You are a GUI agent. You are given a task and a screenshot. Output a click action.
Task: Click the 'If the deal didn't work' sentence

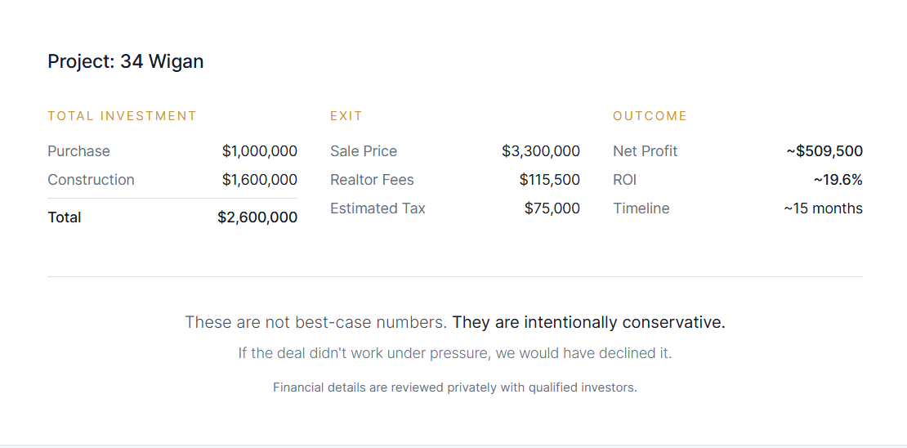click(x=454, y=354)
